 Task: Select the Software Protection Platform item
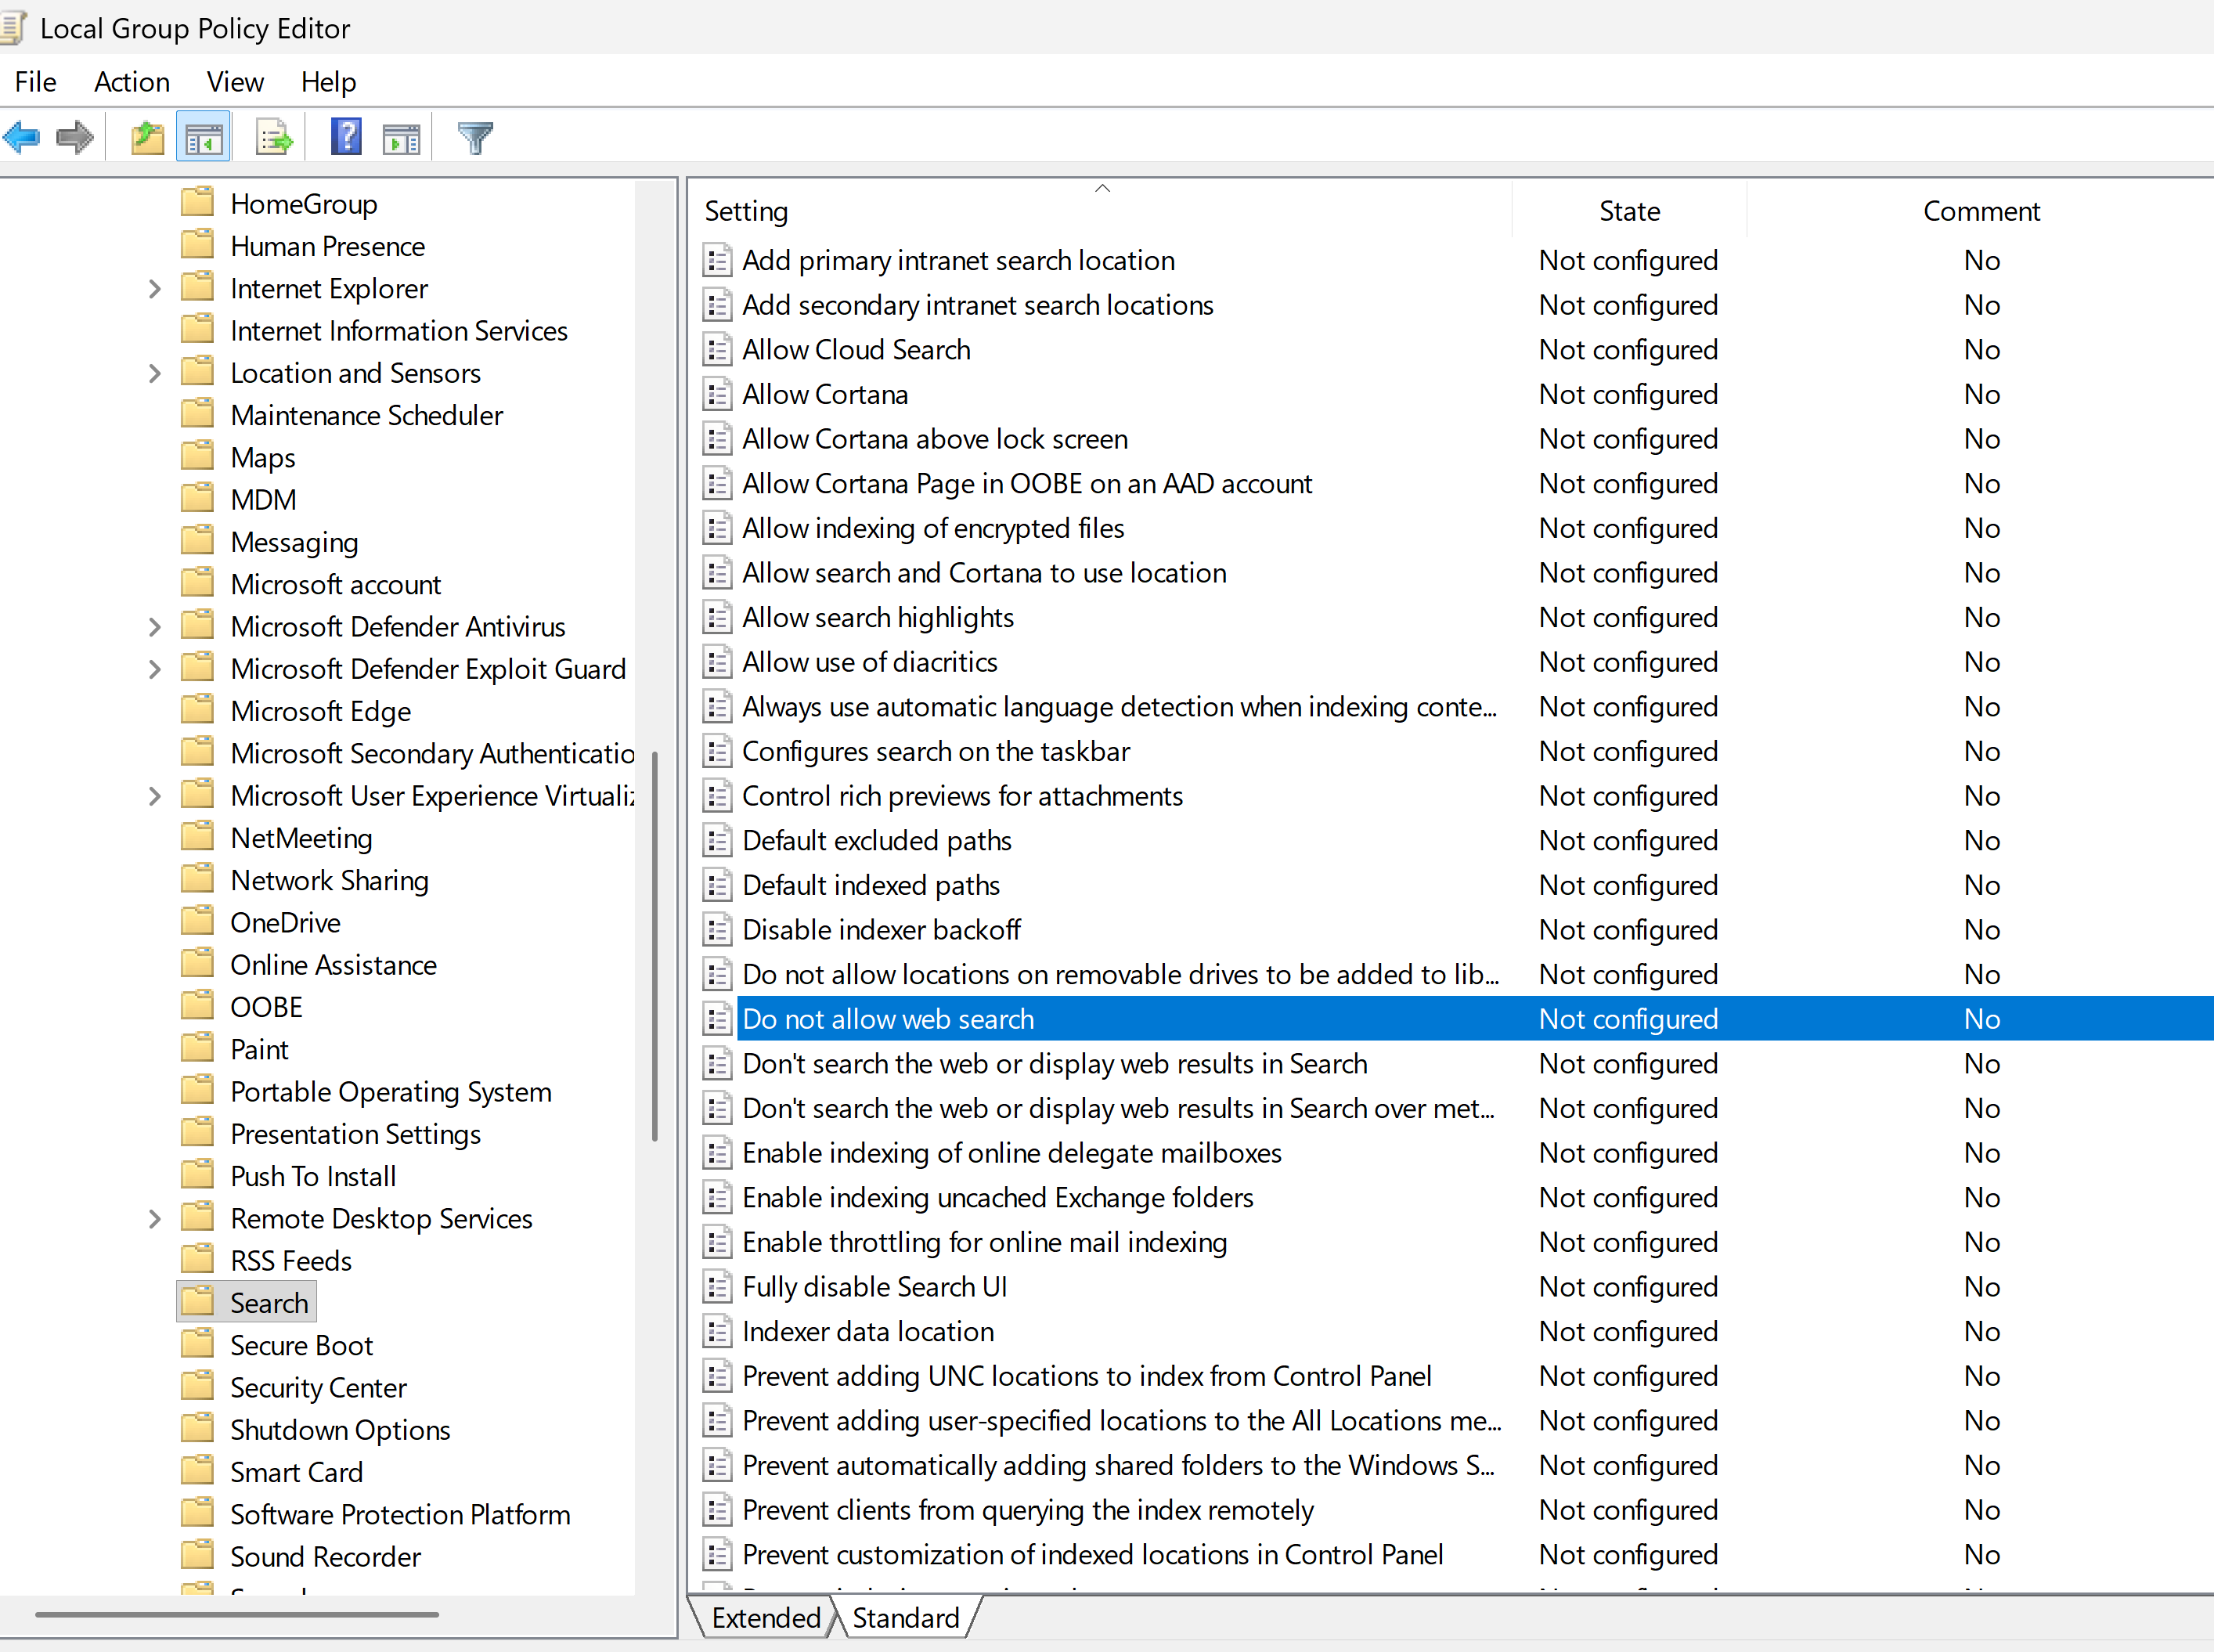coord(400,1514)
